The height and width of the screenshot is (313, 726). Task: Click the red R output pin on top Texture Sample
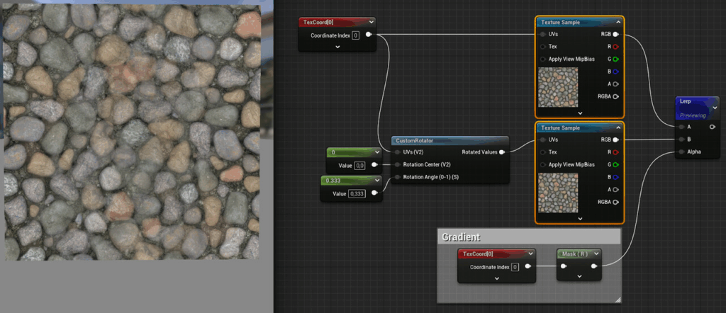coord(615,47)
